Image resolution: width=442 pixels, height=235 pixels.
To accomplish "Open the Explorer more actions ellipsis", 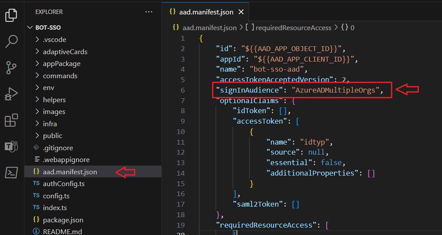I will (149, 12).
